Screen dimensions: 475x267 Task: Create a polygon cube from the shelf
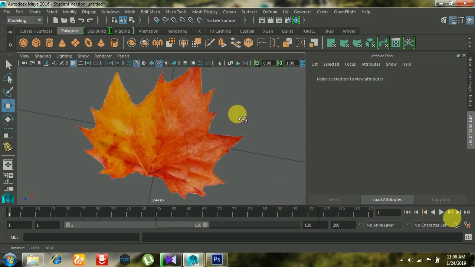[36, 43]
